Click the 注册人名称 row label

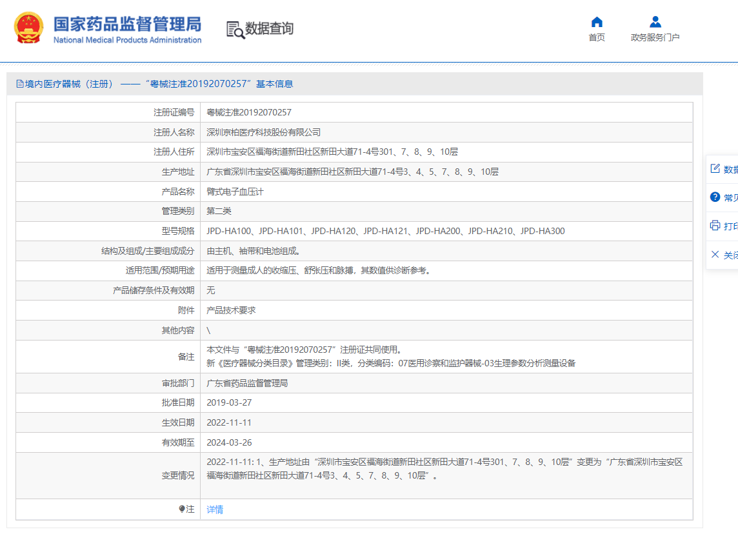pyautogui.click(x=174, y=132)
